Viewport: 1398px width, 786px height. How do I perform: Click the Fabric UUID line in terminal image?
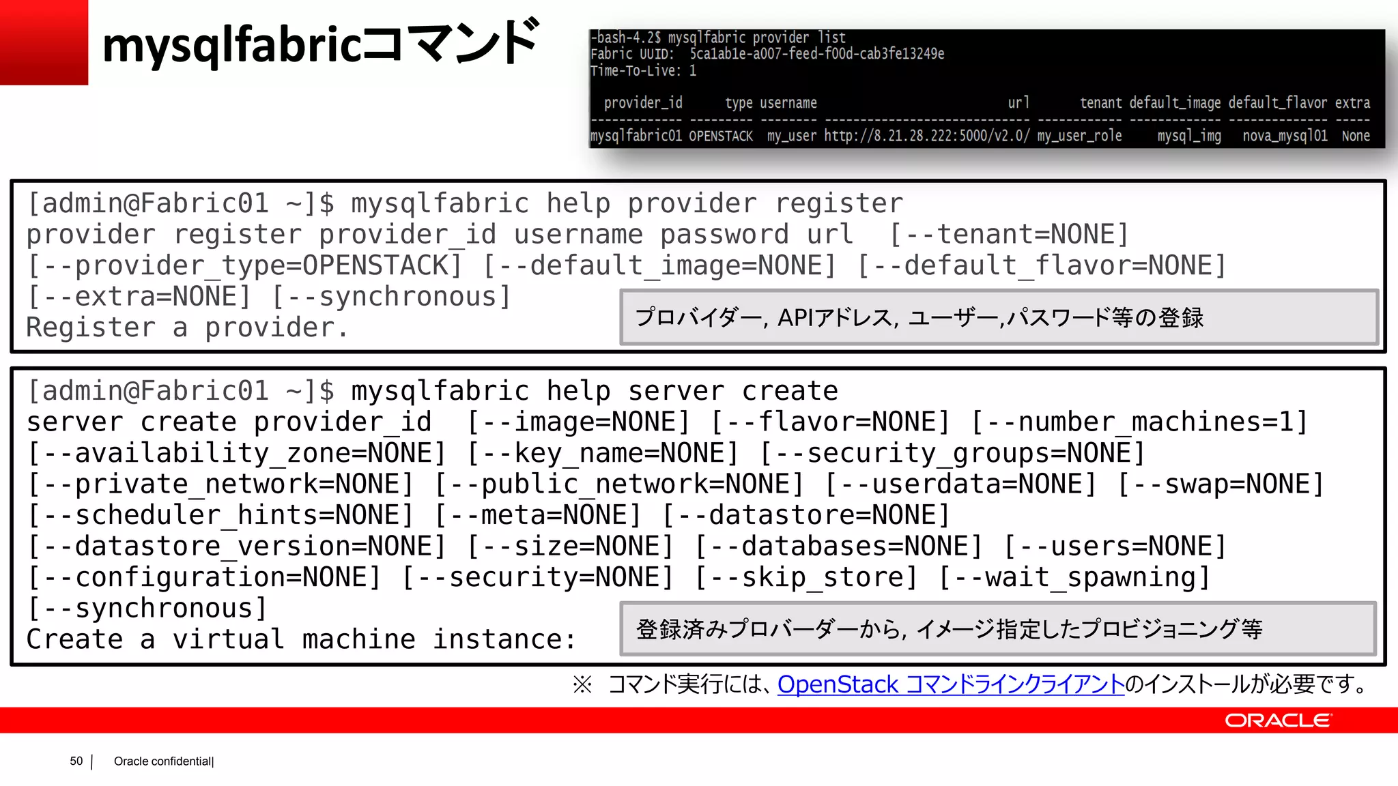pos(767,54)
